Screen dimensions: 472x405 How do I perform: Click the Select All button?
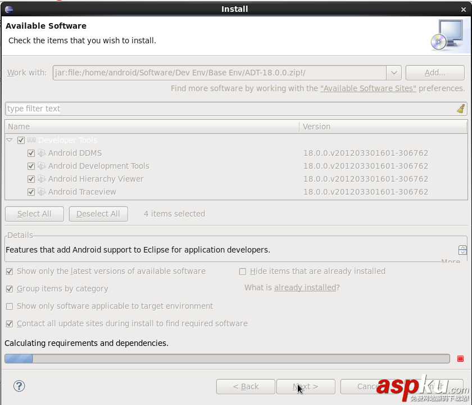click(34, 214)
